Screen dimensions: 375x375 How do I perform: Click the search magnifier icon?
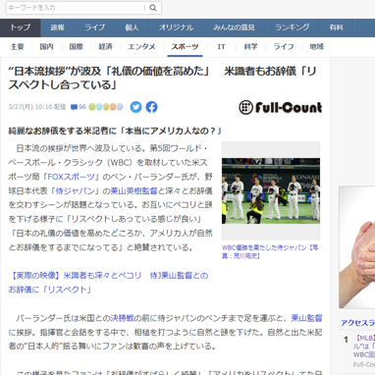(153, 8)
